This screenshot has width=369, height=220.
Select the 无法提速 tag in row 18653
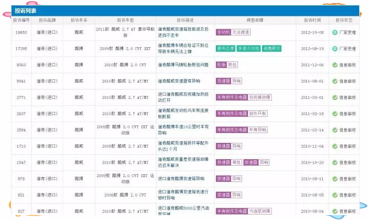coord(240,32)
